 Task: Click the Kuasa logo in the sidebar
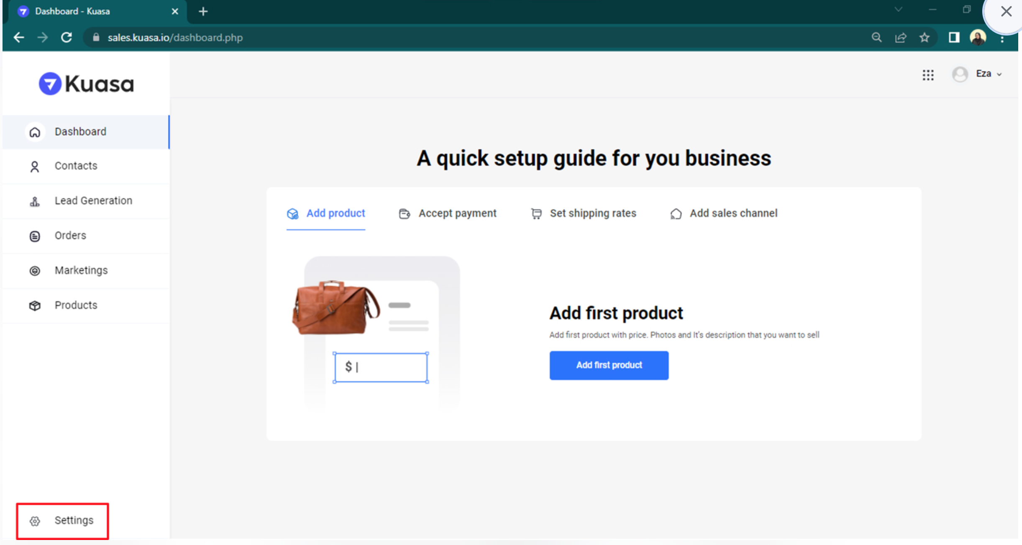coord(87,84)
